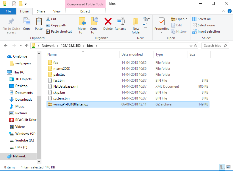Viewport: 233px width, 171px height.
Task: Click Select none
Action: coord(203,26)
